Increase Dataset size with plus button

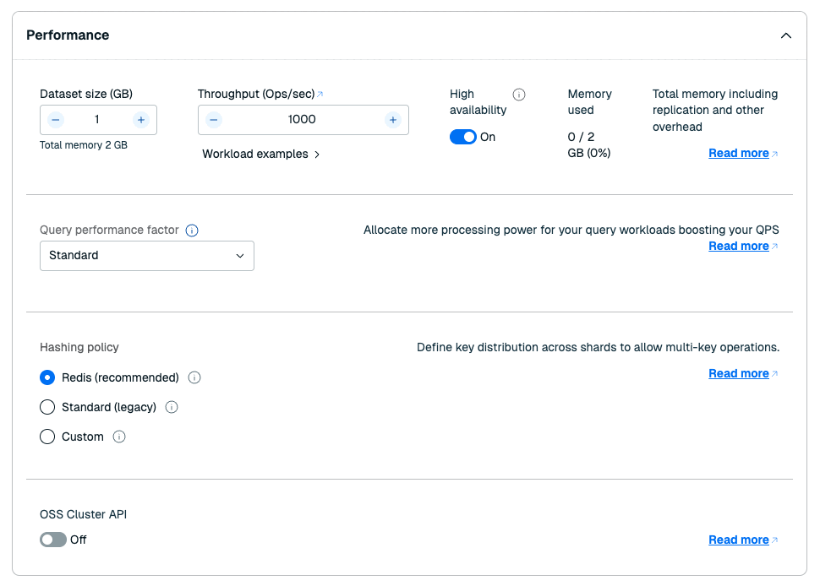click(141, 120)
